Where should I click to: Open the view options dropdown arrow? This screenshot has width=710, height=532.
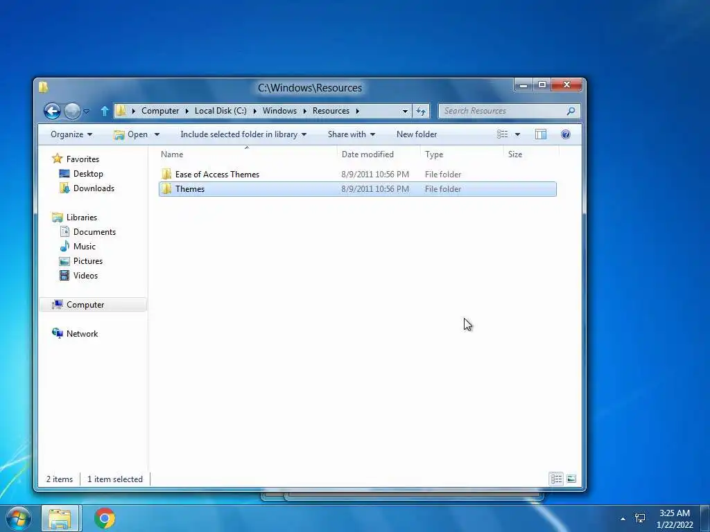pyautogui.click(x=517, y=134)
